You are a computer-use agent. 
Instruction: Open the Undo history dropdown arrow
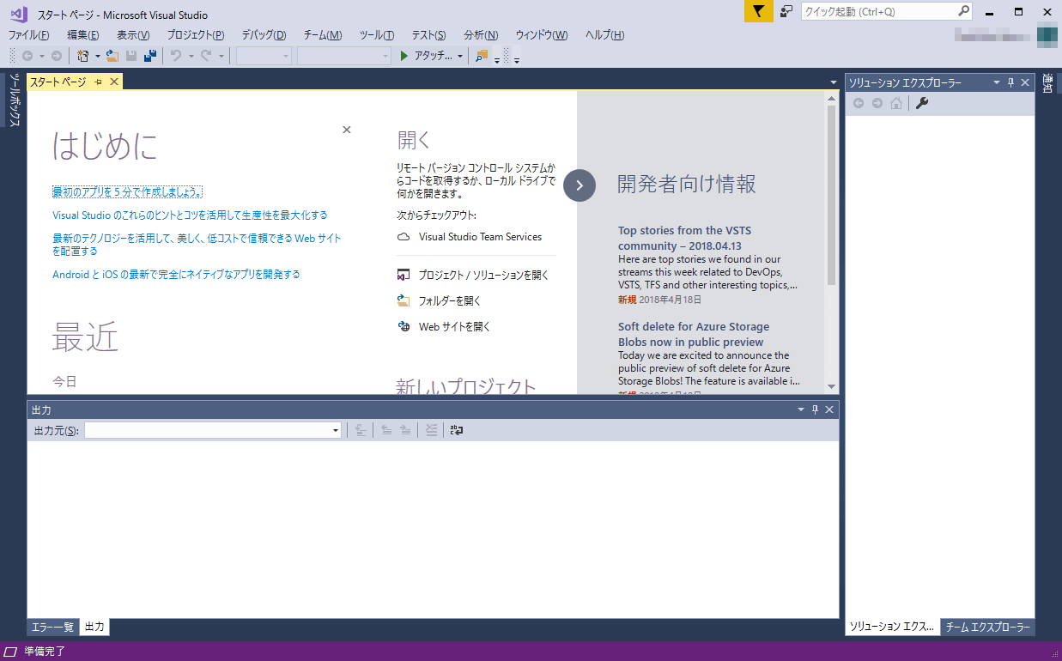pyautogui.click(x=191, y=57)
